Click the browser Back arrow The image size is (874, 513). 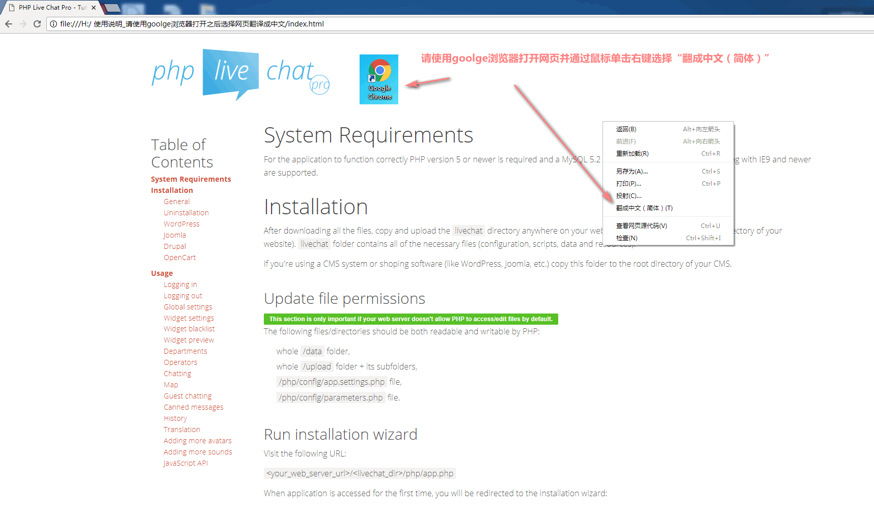pyautogui.click(x=9, y=24)
